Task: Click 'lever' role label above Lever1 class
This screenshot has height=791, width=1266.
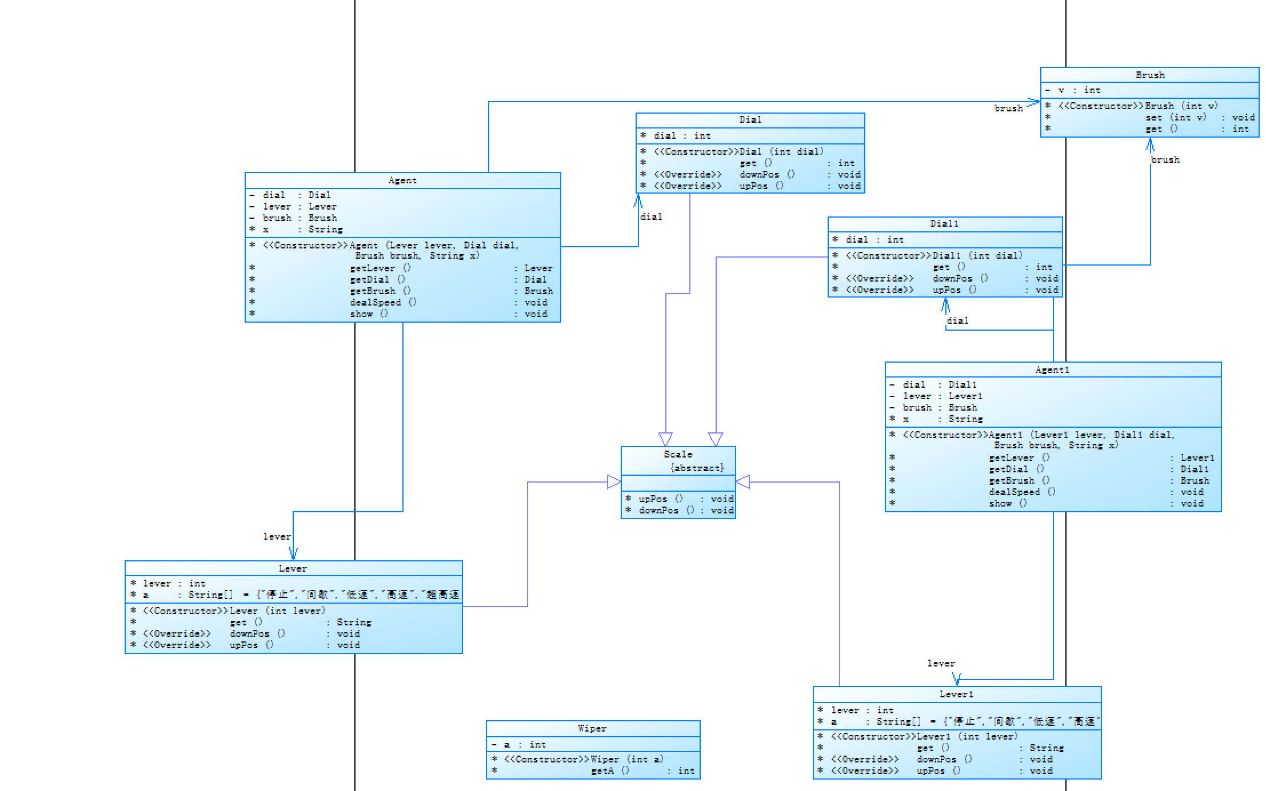Action: (941, 663)
